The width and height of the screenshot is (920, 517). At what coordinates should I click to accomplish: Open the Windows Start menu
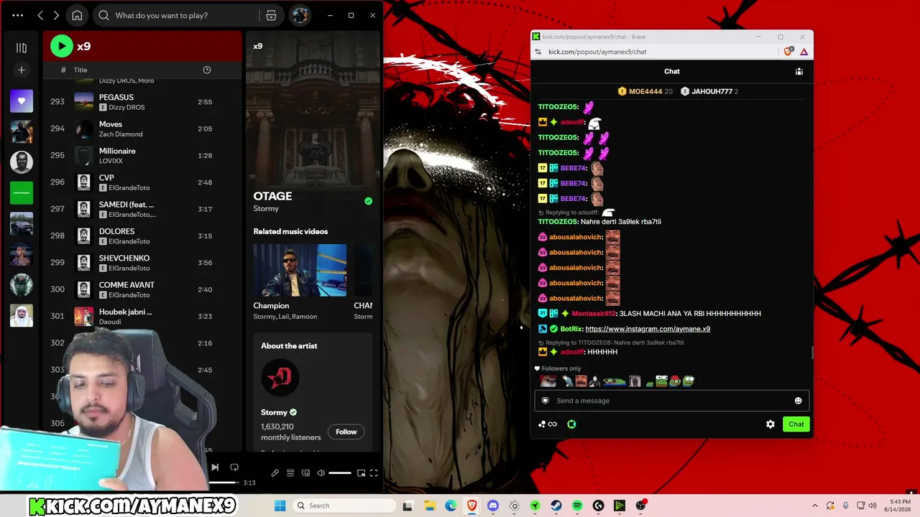tap(280, 506)
